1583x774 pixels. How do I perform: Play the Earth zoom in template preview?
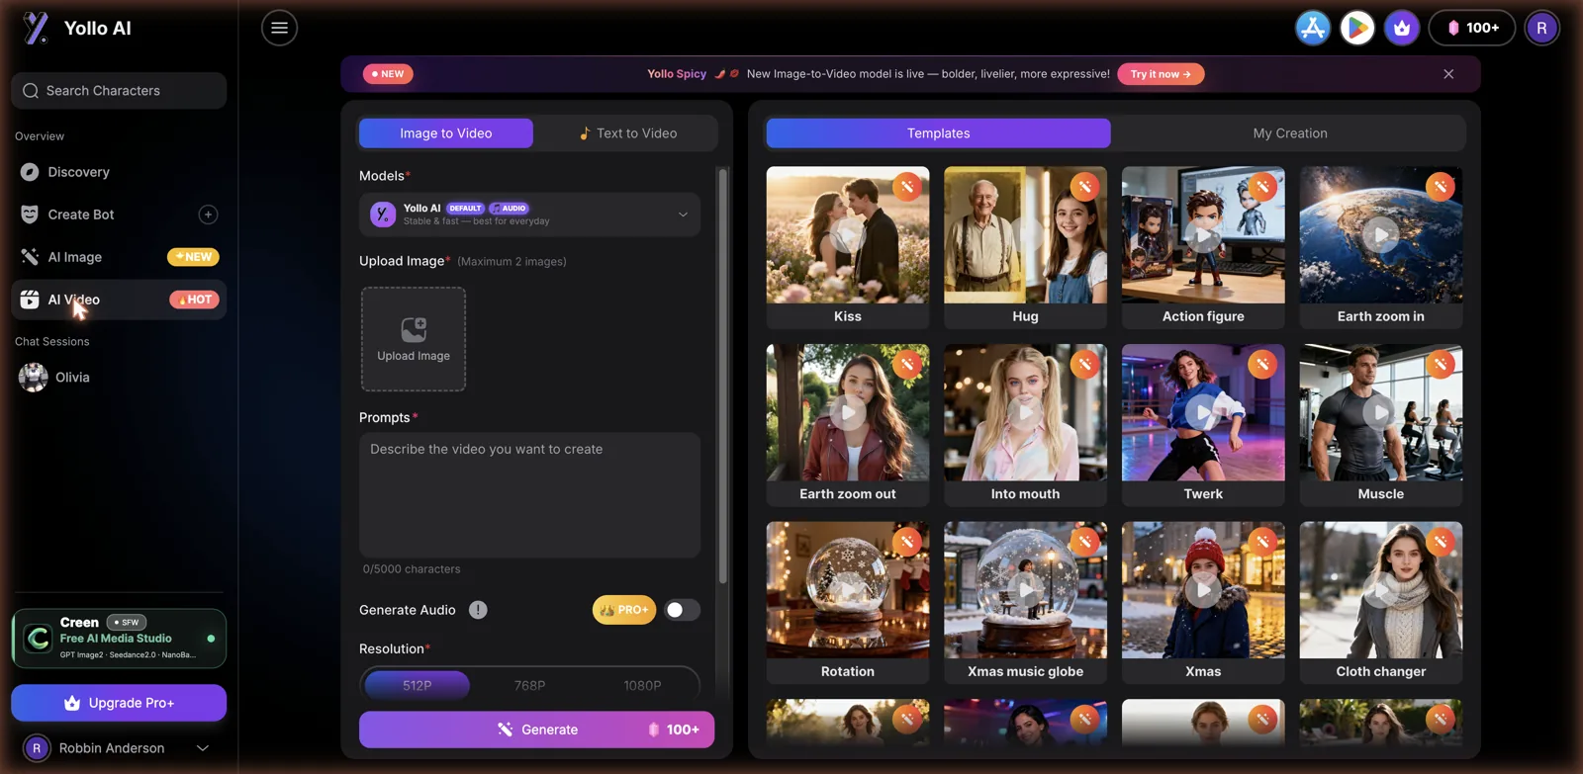1380,235
